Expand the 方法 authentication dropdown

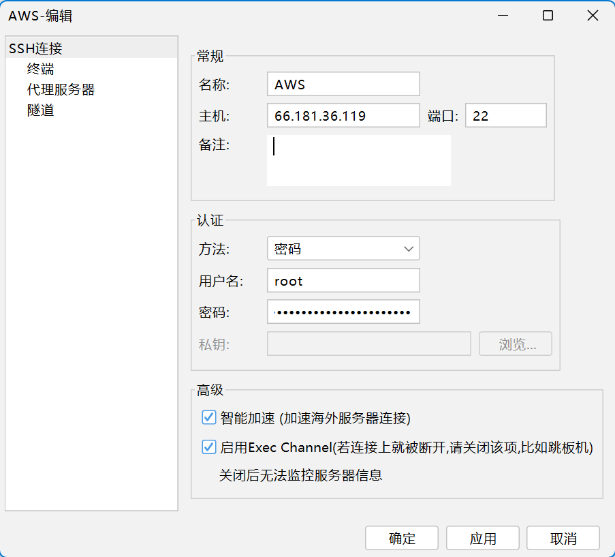point(343,249)
